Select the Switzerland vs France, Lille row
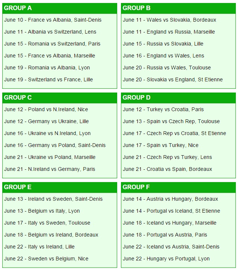Viewport: 237px width, 269px height. click(x=49, y=79)
